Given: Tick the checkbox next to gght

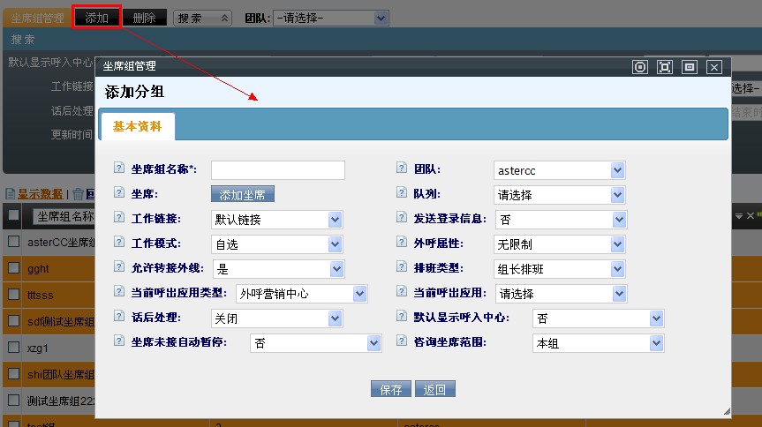Looking at the screenshot, I should (13, 268).
